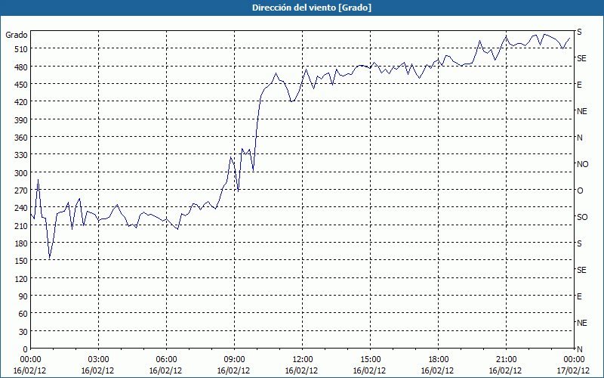The height and width of the screenshot is (378, 604).
Task: Click the 90 degree axis label
Action: point(23,296)
